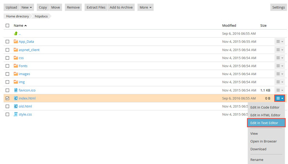Open the New dropdown button
Image resolution: width=288 pixels, height=164 pixels.
coord(27,7)
